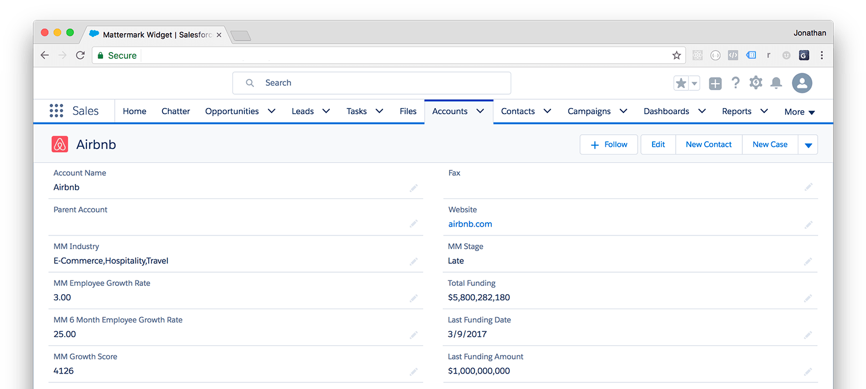
Task: Open the More navigation menu
Action: [x=799, y=111]
